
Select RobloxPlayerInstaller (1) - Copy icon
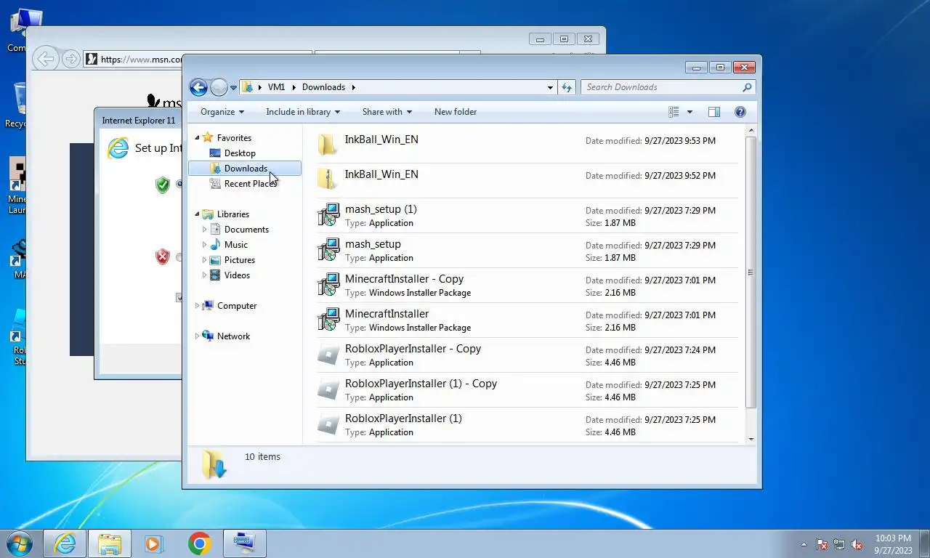328,389
